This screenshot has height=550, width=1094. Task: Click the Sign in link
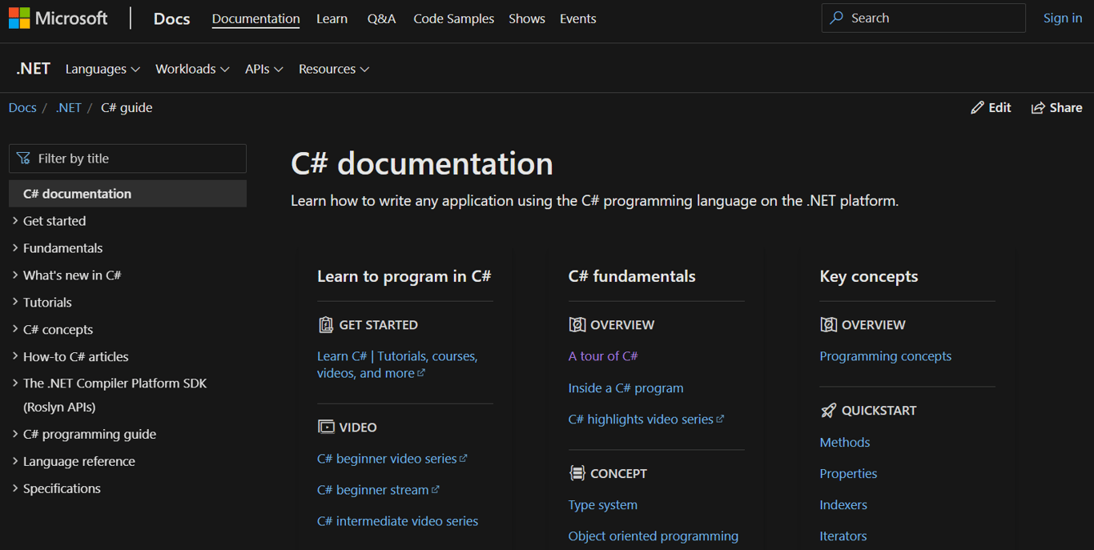1063,17
